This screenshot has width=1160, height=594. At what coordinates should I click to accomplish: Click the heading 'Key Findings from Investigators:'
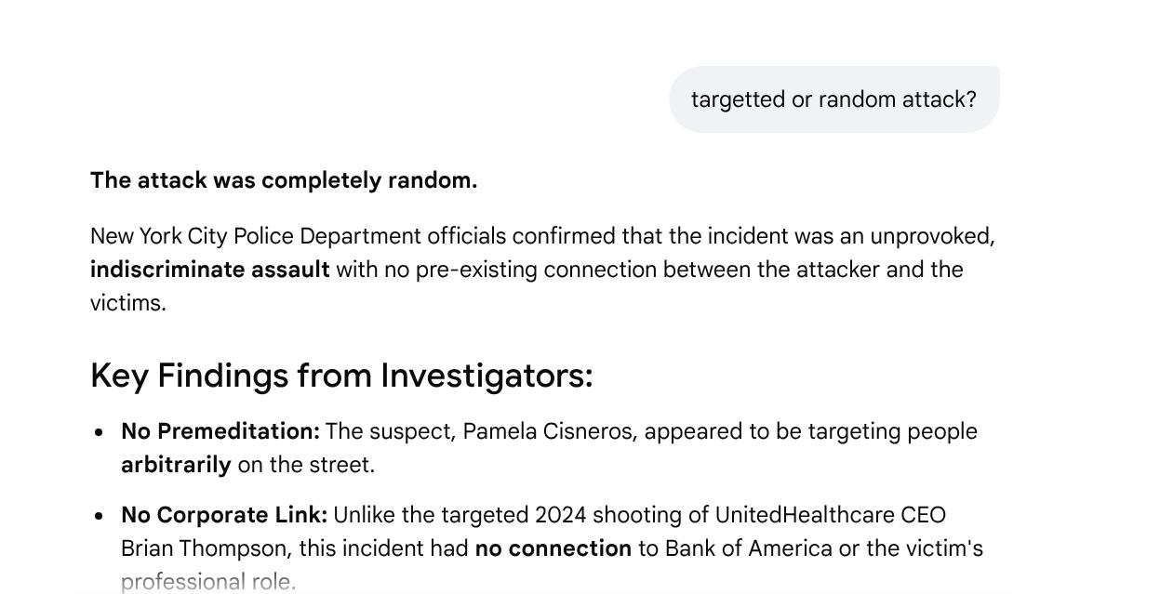(x=341, y=376)
